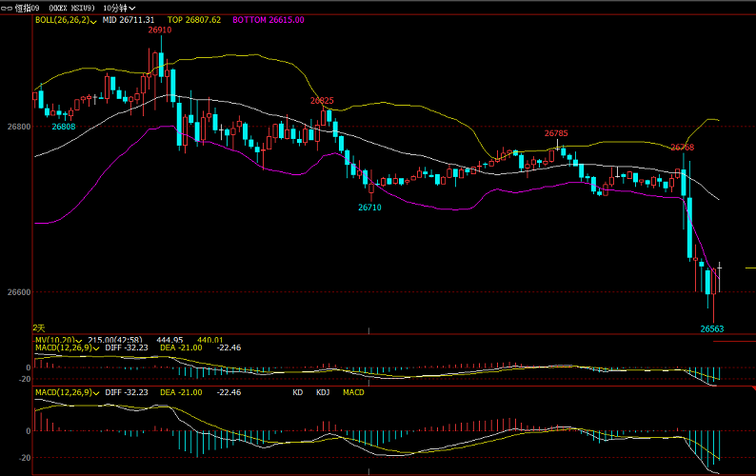
Task: Click the 26800 price axis level
Action: coord(18,127)
